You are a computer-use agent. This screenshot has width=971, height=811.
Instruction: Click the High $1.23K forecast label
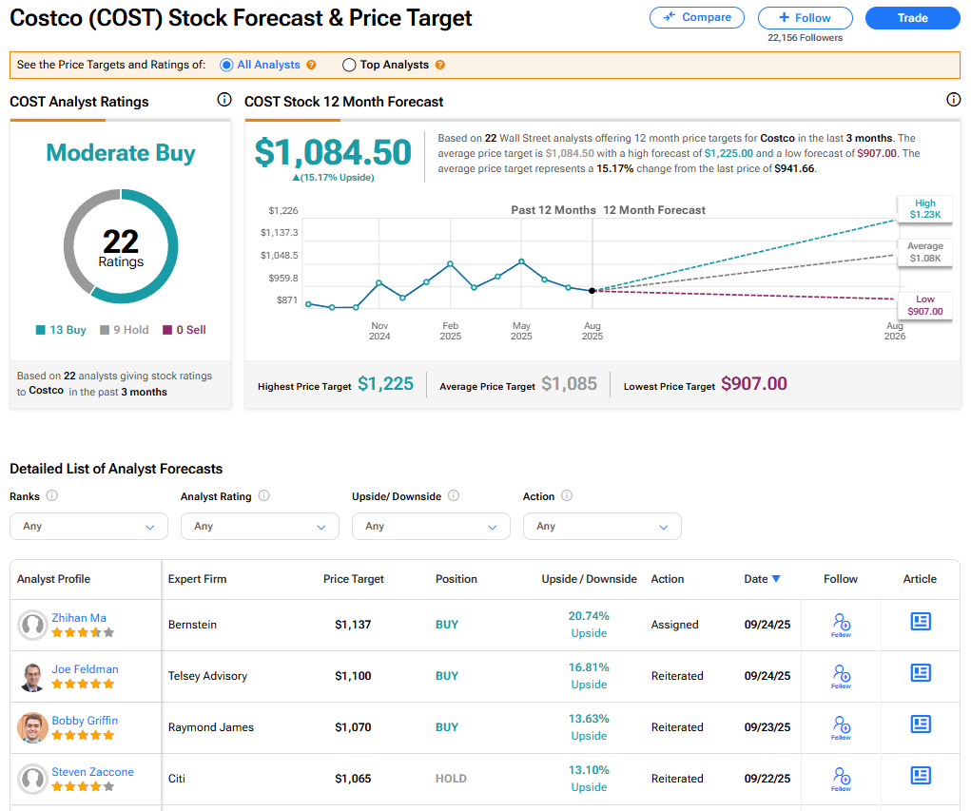[x=925, y=208]
